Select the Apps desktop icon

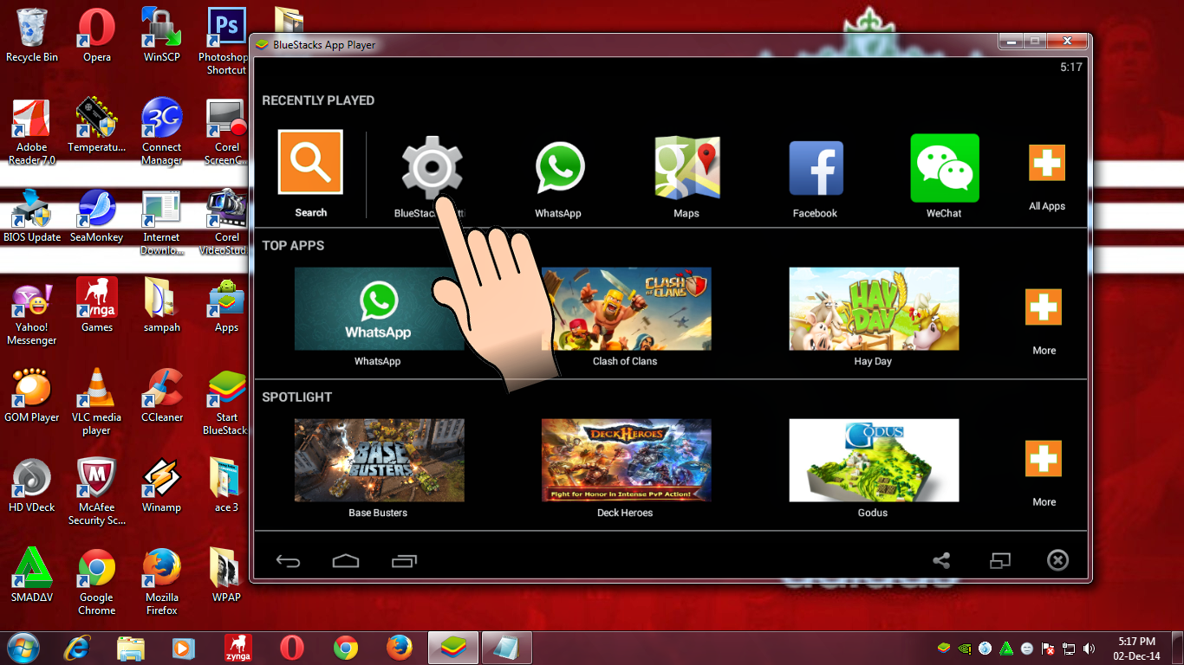click(x=226, y=305)
